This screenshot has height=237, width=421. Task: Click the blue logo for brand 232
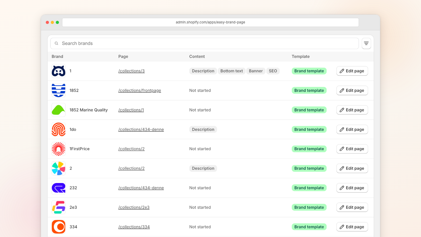(58, 188)
